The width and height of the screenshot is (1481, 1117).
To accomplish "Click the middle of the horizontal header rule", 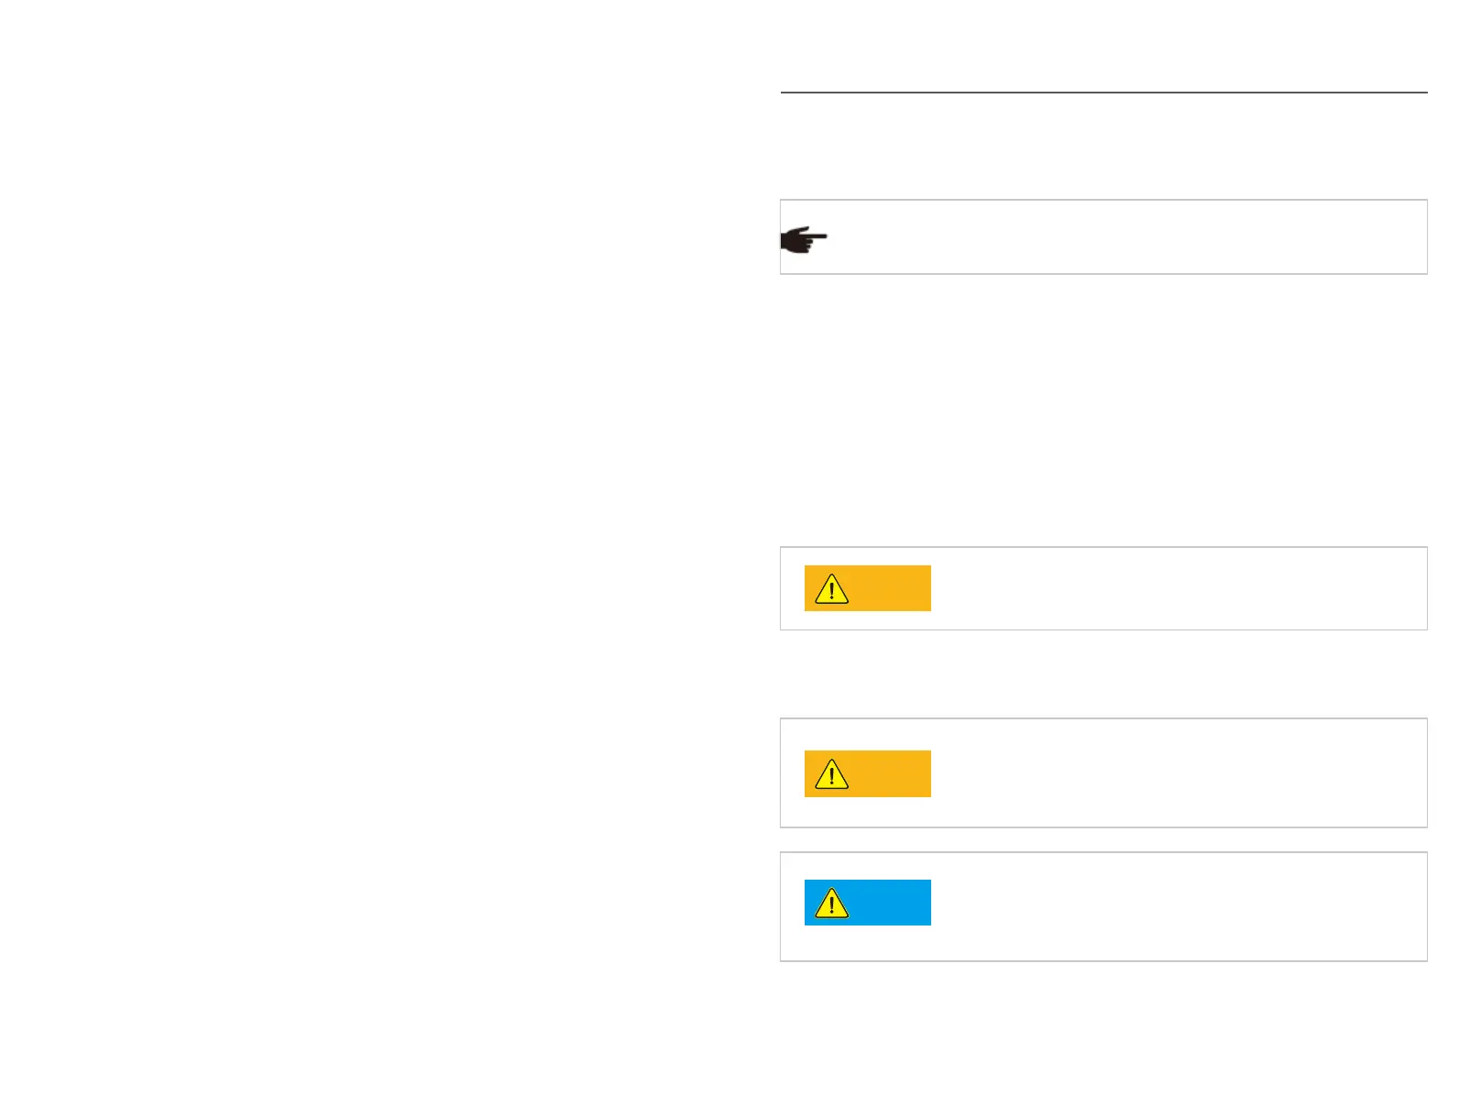I will pyautogui.click(x=1103, y=93).
